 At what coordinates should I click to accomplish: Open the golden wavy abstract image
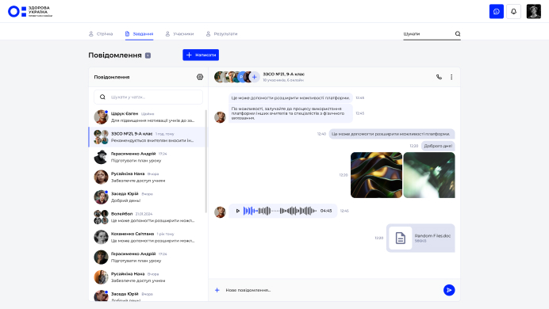point(376,175)
